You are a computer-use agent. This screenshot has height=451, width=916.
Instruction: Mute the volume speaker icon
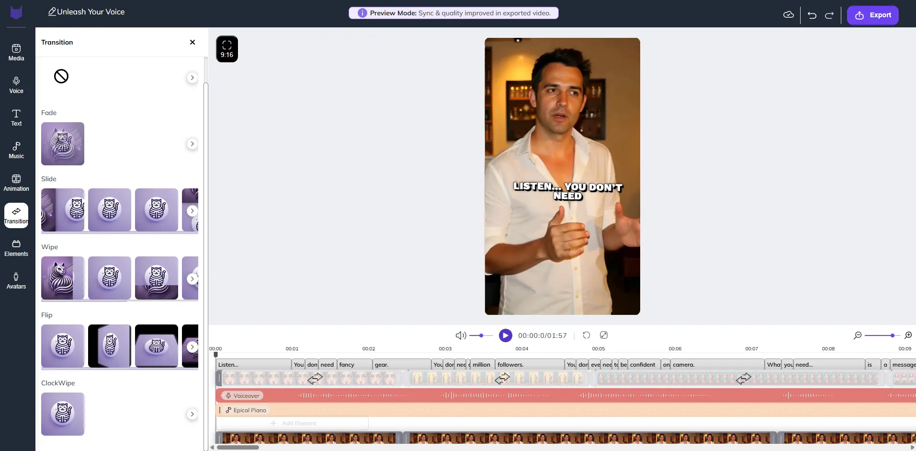pyautogui.click(x=461, y=335)
